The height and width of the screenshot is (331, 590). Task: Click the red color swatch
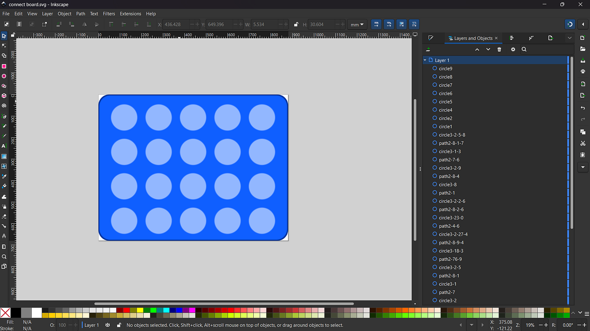(127, 310)
